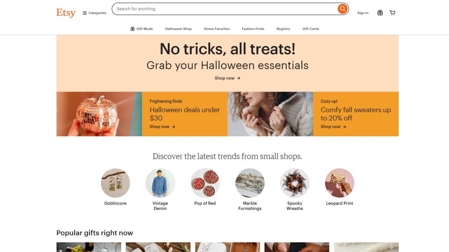The height and width of the screenshot is (252, 449).
Task: Expand the Categories hamburger menu
Action: point(95,13)
